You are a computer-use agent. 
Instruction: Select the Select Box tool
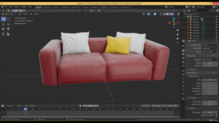tap(3, 19)
